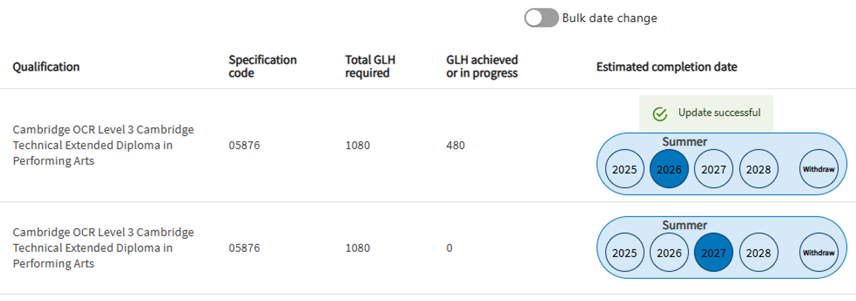
Task: Choose 2027 for the first qualification row
Action: click(x=714, y=169)
